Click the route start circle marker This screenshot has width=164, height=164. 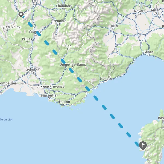[21, 14]
